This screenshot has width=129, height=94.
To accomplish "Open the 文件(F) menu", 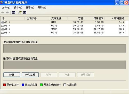I will [x=6, y=7].
